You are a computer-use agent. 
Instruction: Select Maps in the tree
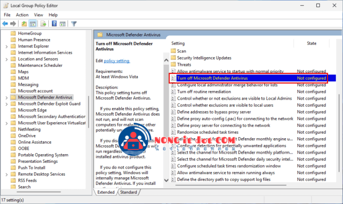23,72
